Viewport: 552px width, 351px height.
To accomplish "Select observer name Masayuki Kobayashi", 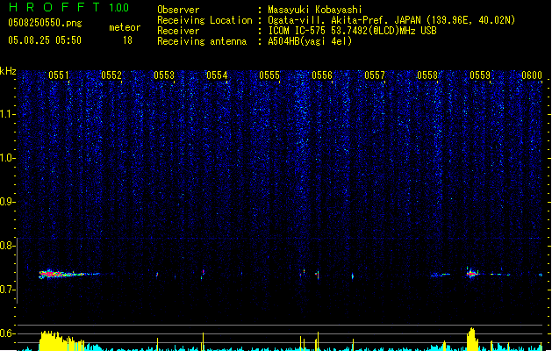I will click(315, 10).
